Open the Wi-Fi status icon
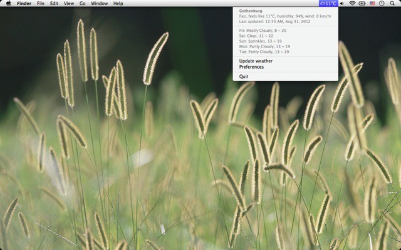Image resolution: width=401 pixels, height=250 pixels. click(x=352, y=3)
